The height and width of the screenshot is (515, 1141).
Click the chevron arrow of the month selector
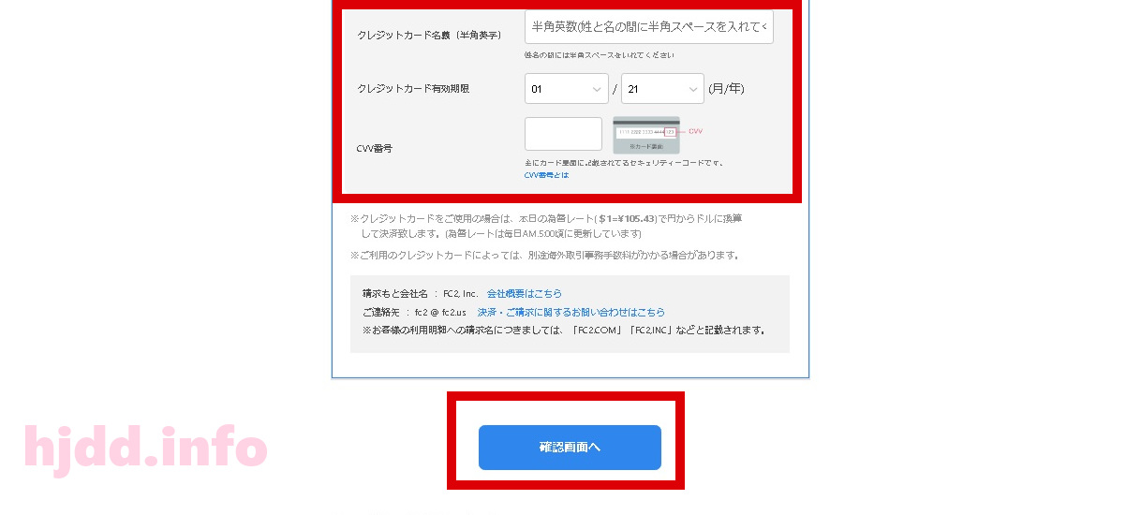pyautogui.click(x=597, y=89)
